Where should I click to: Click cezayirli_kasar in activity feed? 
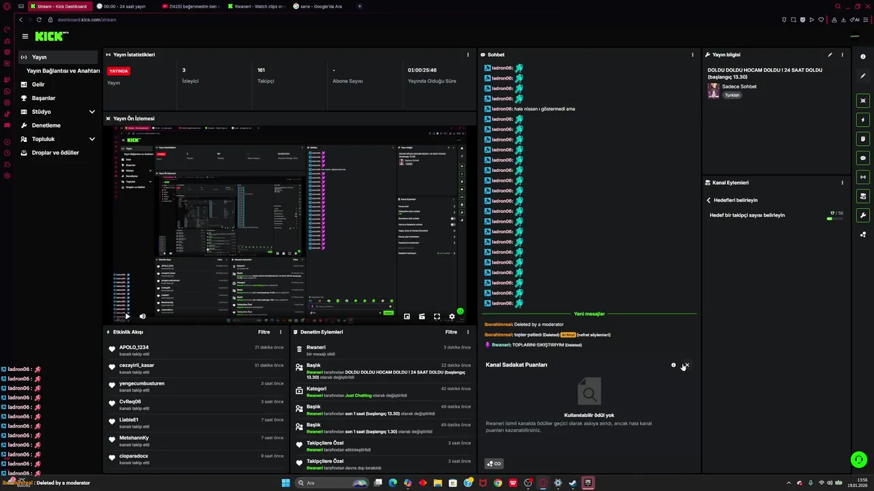(x=137, y=366)
